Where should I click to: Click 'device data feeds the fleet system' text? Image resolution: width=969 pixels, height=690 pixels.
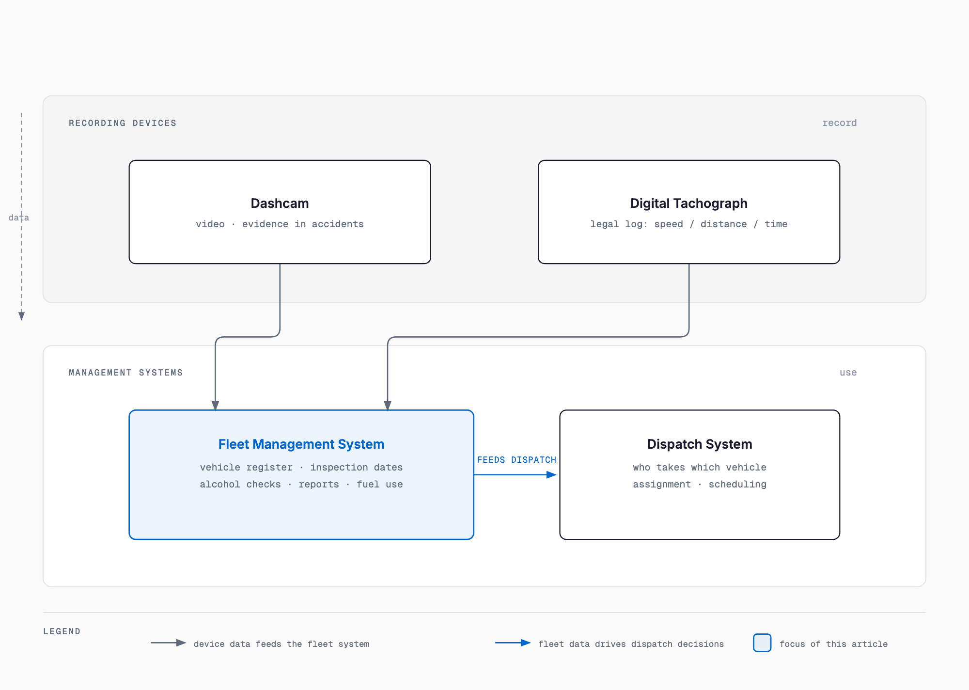(281, 644)
